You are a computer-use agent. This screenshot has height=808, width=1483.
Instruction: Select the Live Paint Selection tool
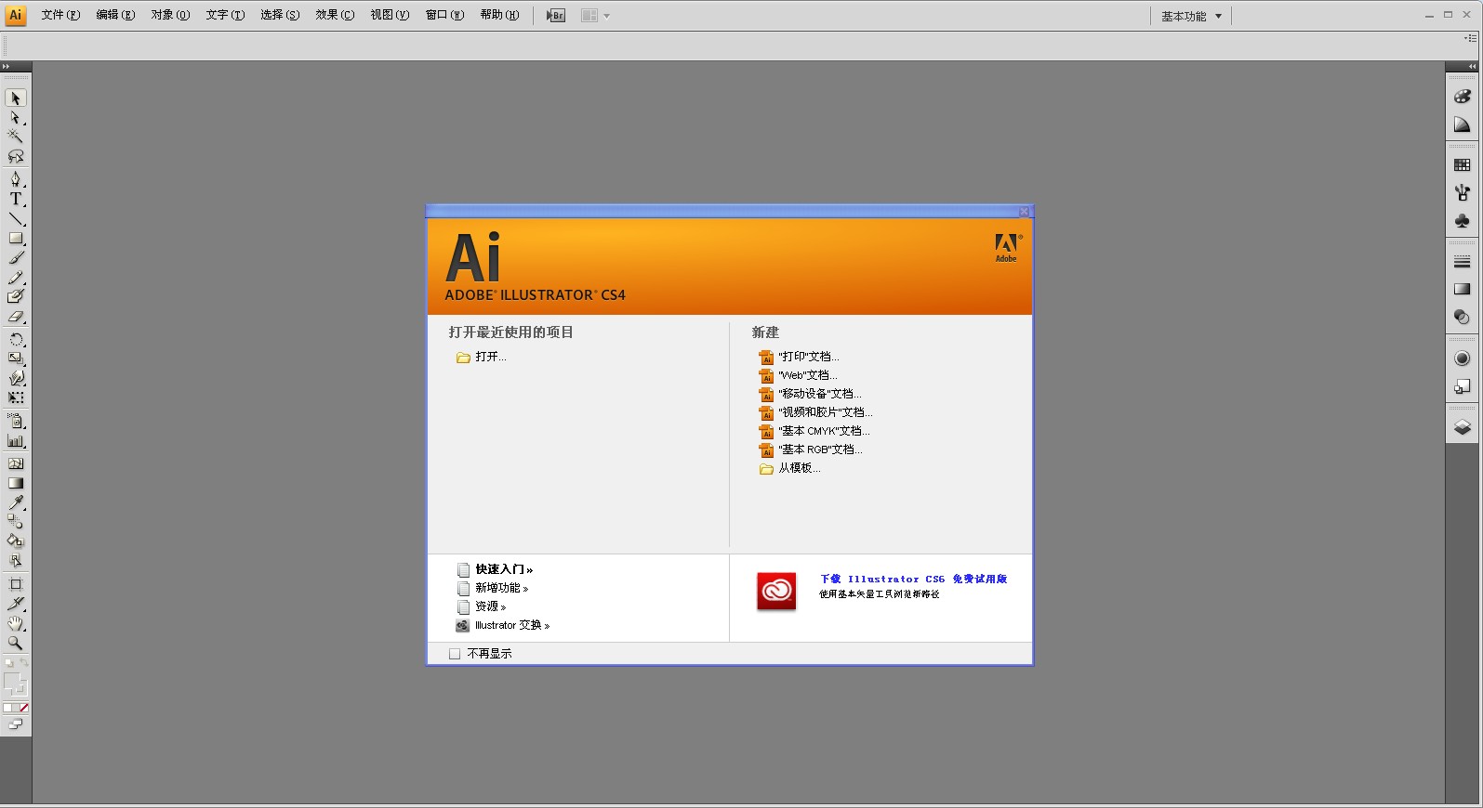coord(16,561)
